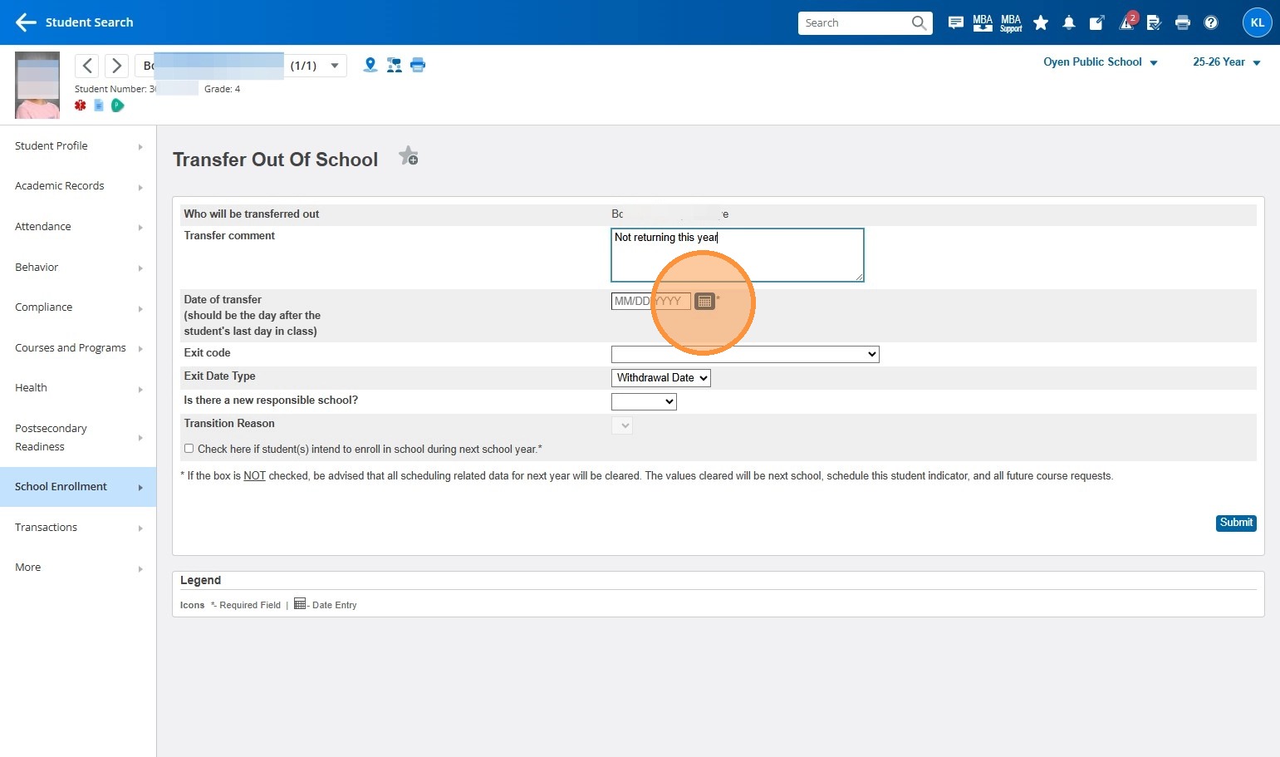Click the notifications bell icon
The width and height of the screenshot is (1280, 757).
[1069, 23]
